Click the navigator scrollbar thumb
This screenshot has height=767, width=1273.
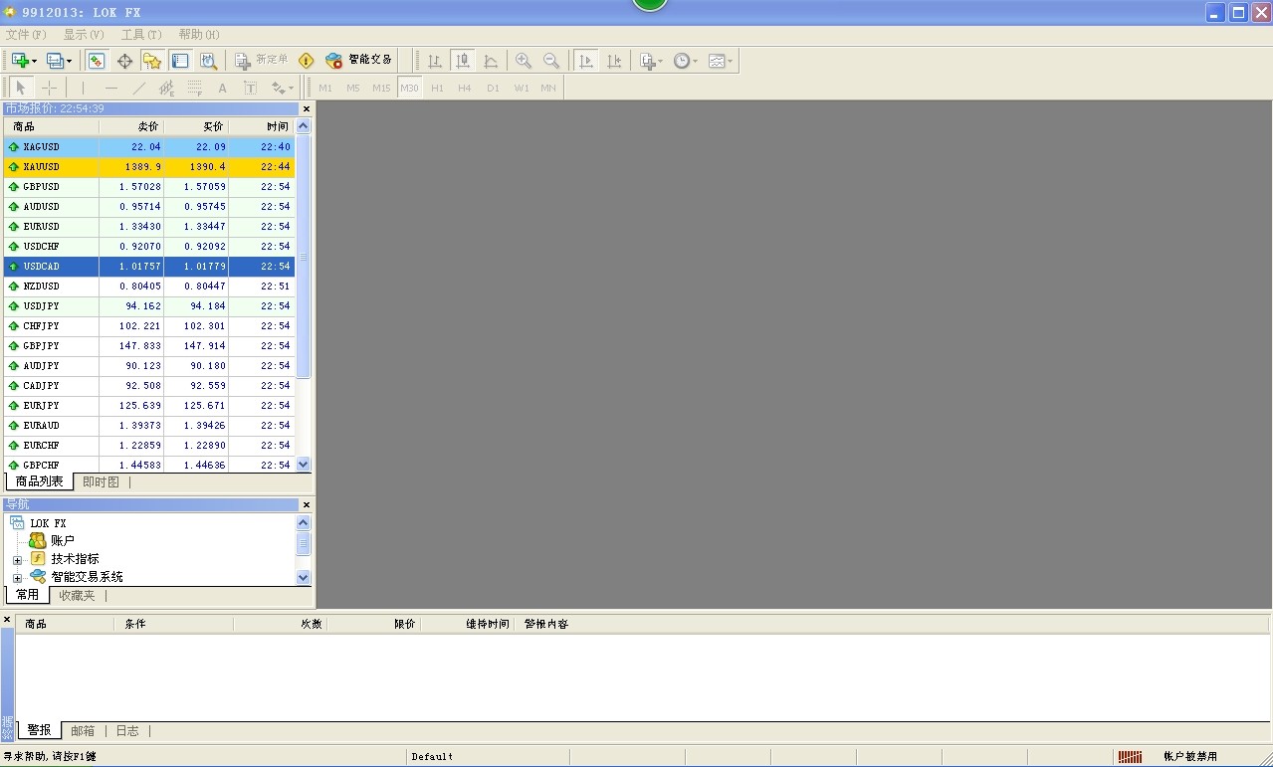[x=304, y=543]
